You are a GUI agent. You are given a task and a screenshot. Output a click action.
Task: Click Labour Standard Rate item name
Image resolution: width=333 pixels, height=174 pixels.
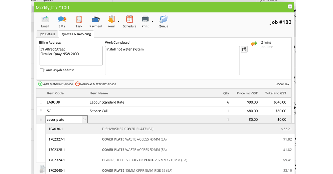click(x=107, y=102)
